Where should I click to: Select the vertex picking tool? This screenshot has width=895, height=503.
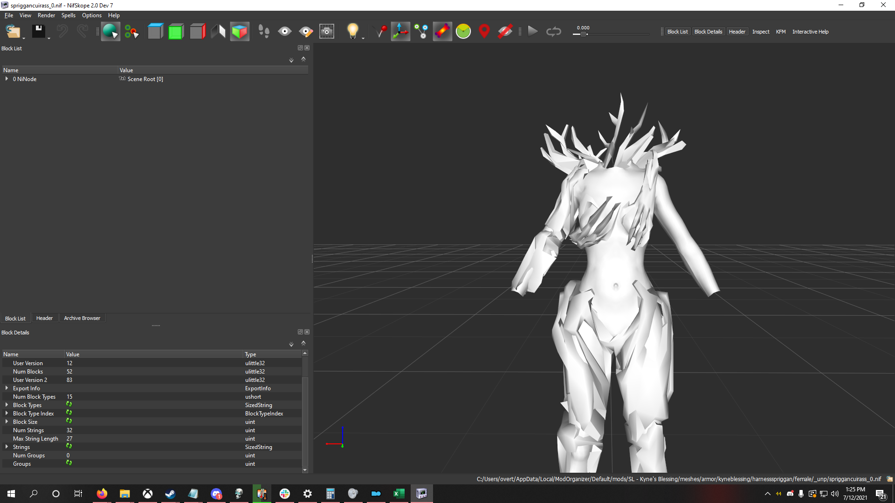(x=132, y=32)
